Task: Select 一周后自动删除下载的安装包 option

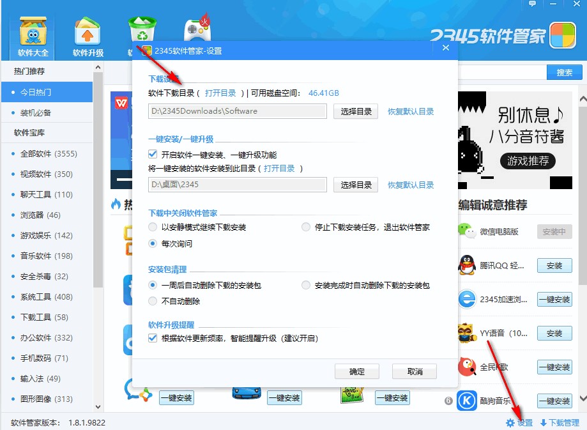Action: (153, 285)
